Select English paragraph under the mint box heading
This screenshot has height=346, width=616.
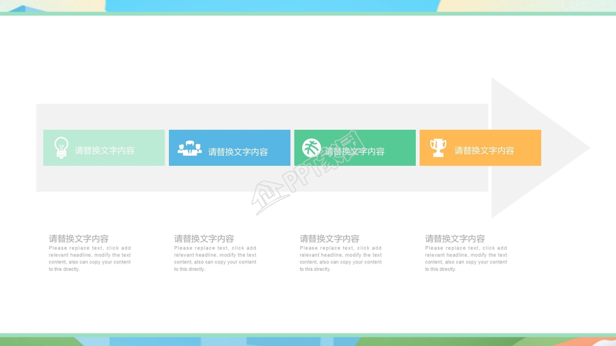click(90, 259)
